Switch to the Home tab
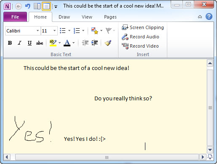Screen dimensions: 217x164 pos(40,17)
